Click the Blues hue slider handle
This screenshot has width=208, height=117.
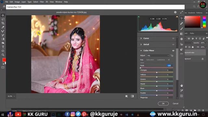pos(157,91)
